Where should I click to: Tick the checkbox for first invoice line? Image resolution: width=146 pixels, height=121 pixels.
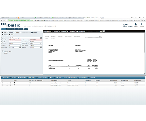coord(2,83)
